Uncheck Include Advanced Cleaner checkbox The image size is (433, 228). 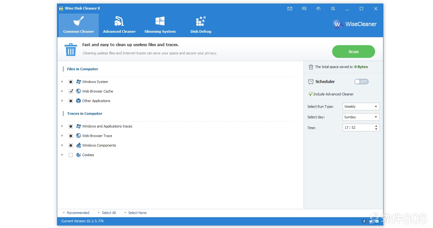tap(311, 94)
